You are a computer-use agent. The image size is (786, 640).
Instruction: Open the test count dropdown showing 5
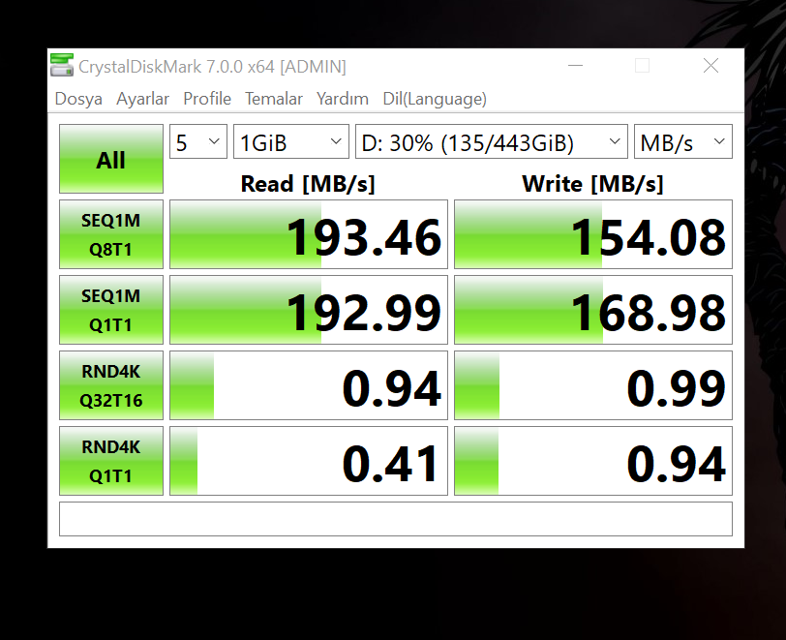(197, 140)
